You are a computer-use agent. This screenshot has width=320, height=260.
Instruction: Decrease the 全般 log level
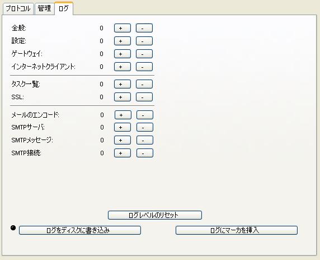point(144,28)
